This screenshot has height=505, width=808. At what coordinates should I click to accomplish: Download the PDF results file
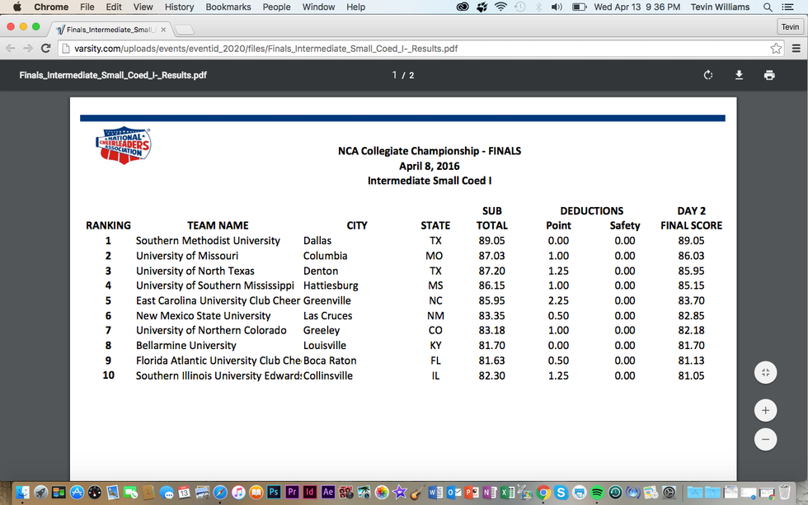(739, 75)
